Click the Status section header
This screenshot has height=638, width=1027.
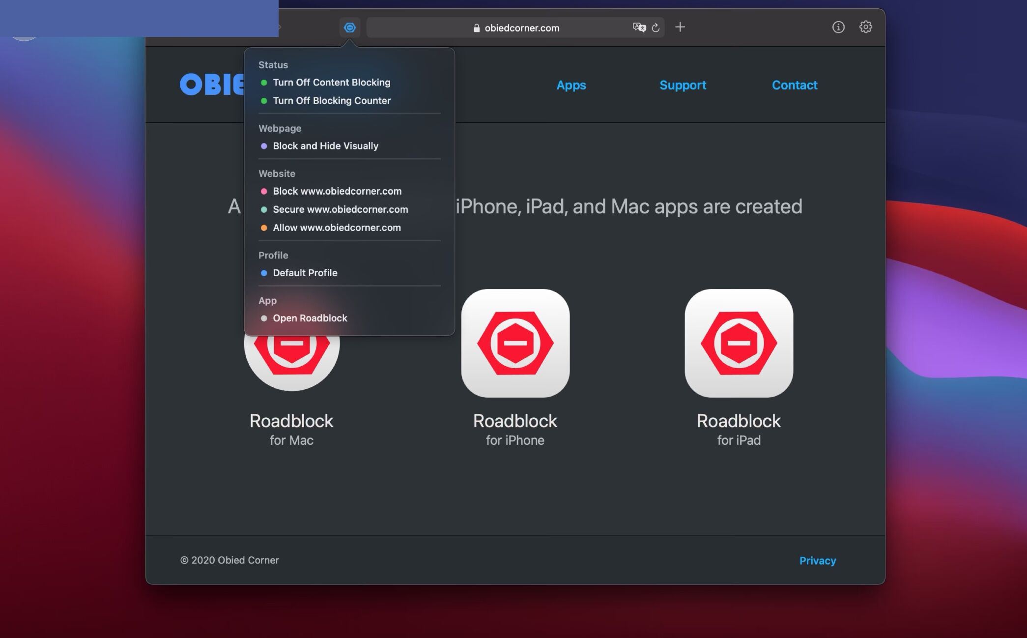(x=273, y=65)
